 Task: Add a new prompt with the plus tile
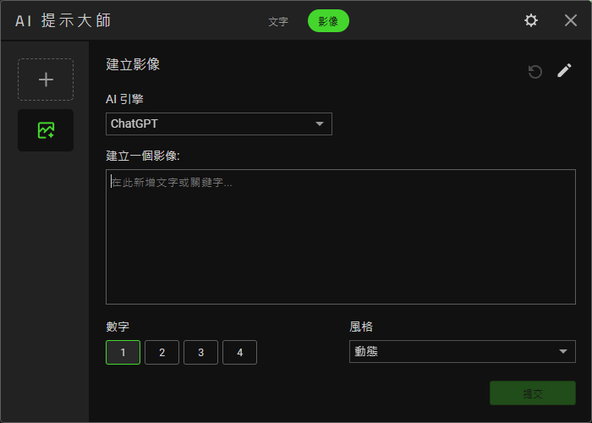(x=46, y=80)
